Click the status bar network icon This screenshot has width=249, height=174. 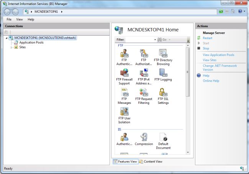pyautogui.click(x=242, y=168)
